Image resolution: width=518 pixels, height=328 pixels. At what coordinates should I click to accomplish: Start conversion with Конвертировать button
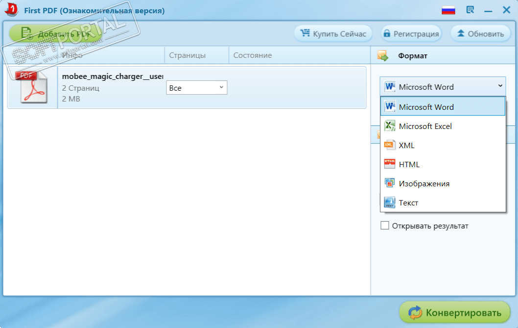point(454,312)
